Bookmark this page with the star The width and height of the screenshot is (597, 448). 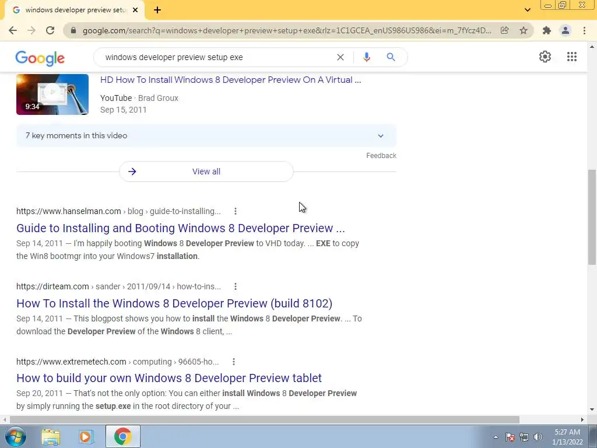524,30
